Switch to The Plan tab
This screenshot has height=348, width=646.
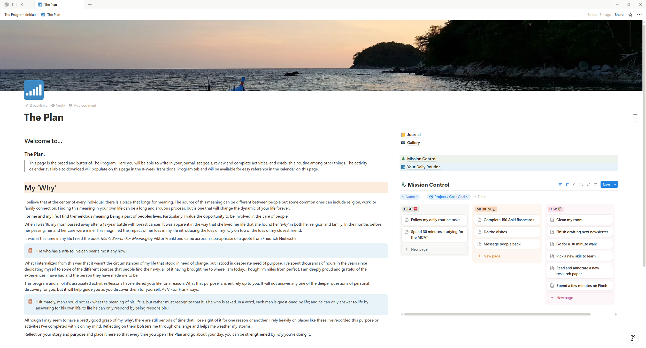click(50, 4)
